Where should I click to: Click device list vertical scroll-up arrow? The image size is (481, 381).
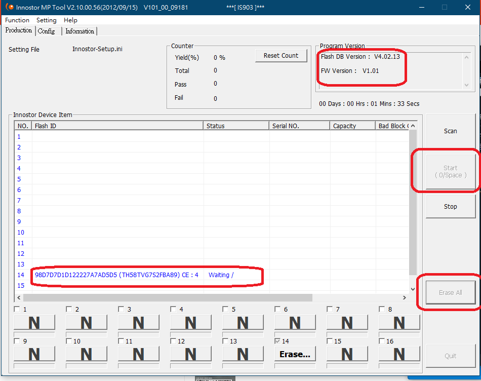413,126
